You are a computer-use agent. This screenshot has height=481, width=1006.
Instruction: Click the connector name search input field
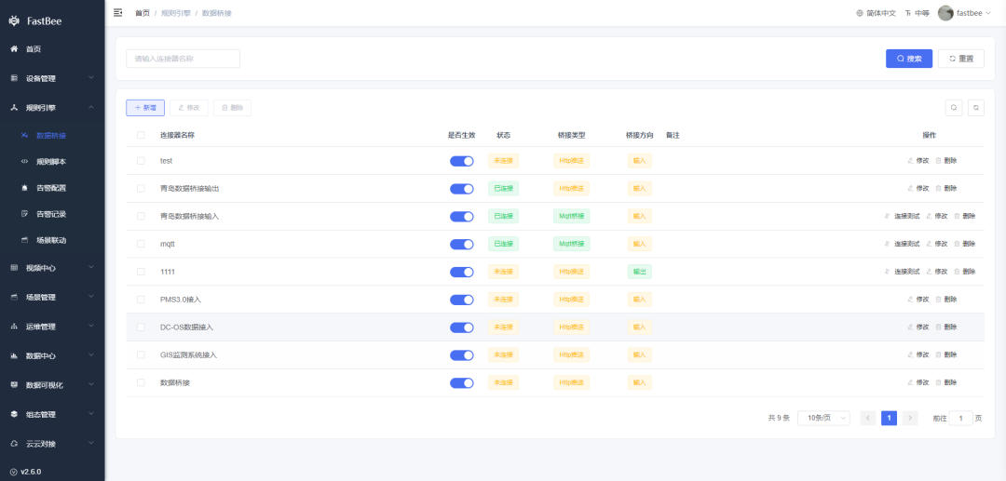[183, 59]
